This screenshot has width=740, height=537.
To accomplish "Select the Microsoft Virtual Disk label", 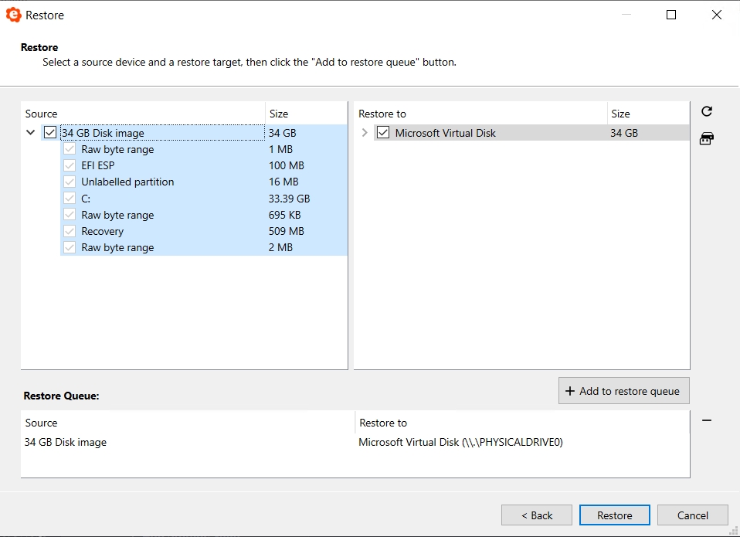I will (446, 133).
